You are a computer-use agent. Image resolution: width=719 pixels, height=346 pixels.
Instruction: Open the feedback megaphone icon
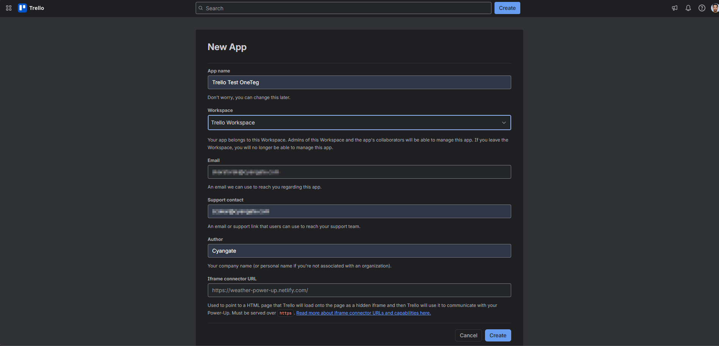point(675,8)
